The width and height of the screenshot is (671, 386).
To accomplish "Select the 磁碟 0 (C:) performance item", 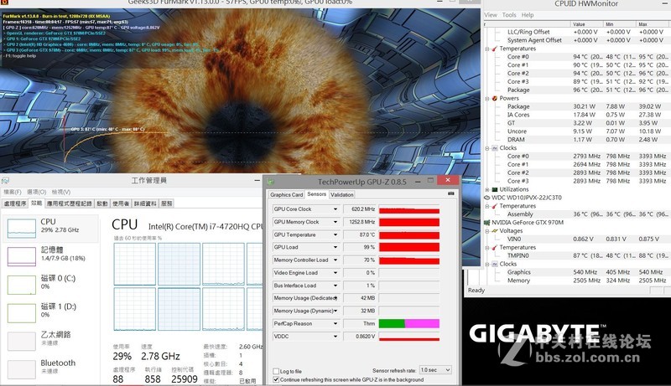I will (x=50, y=284).
